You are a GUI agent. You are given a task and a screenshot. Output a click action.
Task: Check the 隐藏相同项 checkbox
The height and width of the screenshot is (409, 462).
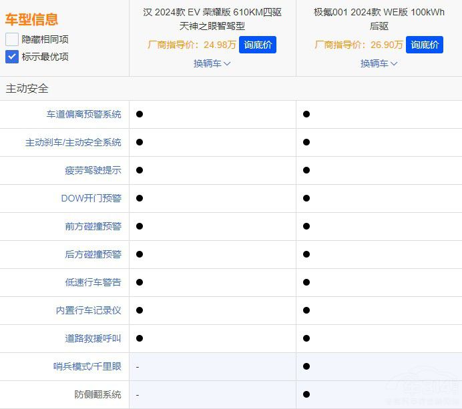[x=12, y=39]
